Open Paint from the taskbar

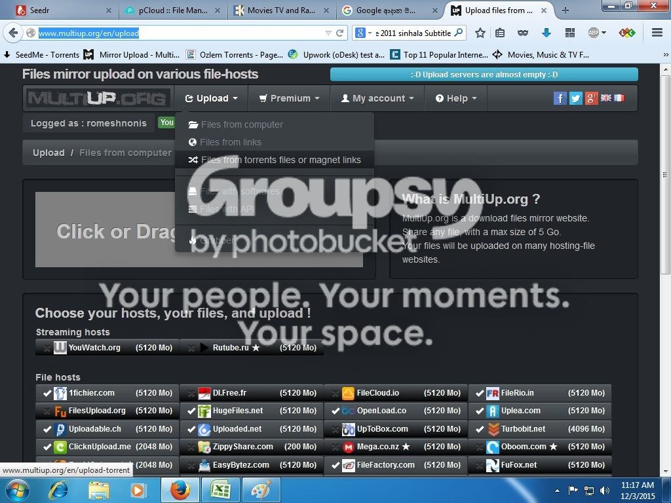pos(261,490)
